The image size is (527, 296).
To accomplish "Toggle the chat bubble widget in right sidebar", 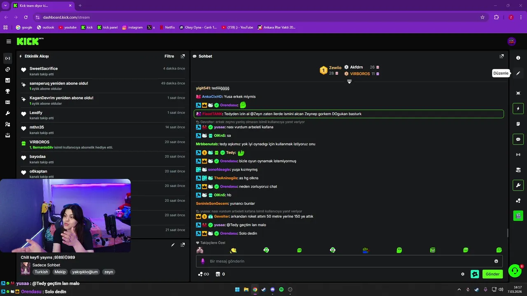I will point(518,139).
